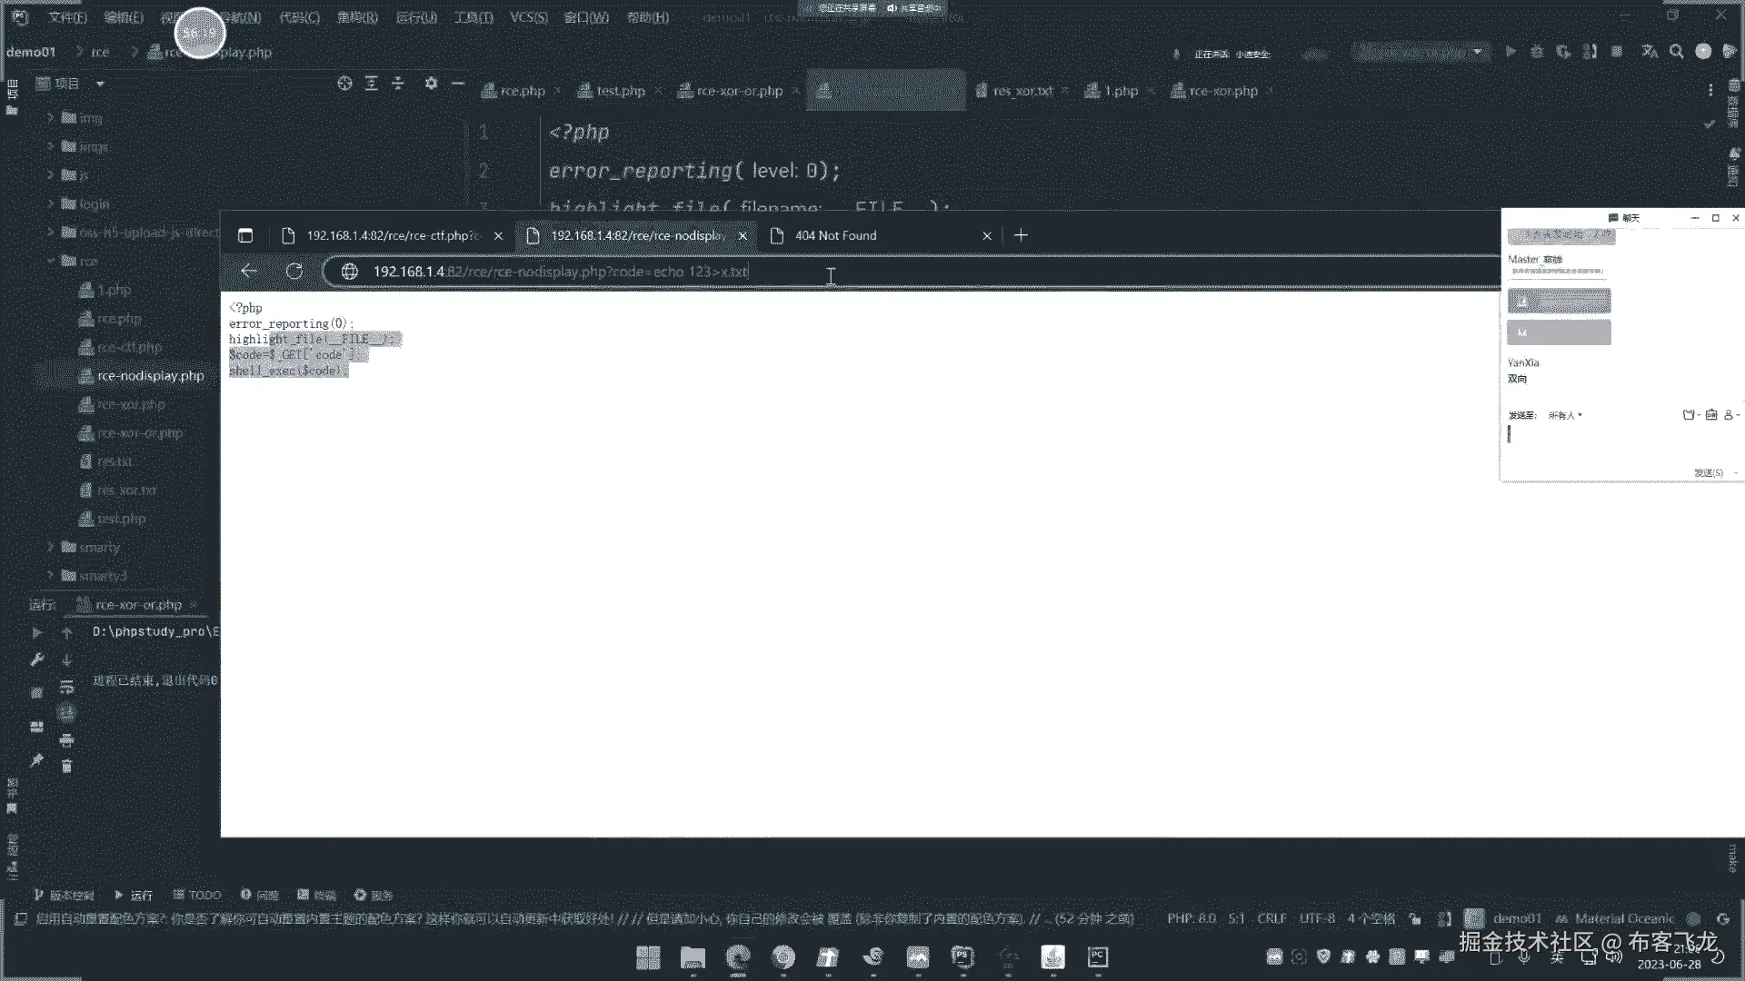Open a new browser tab with plus
The height and width of the screenshot is (981, 1745).
(x=1021, y=236)
